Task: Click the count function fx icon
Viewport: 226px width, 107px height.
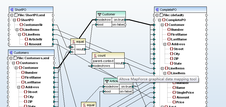Action: coord(95,55)
